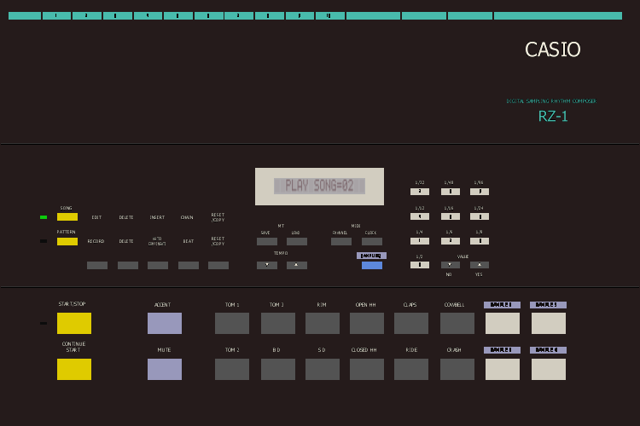Viewport: 640px width, 426px height.
Task: Decrease tempo with the down arrow
Action: (267, 265)
